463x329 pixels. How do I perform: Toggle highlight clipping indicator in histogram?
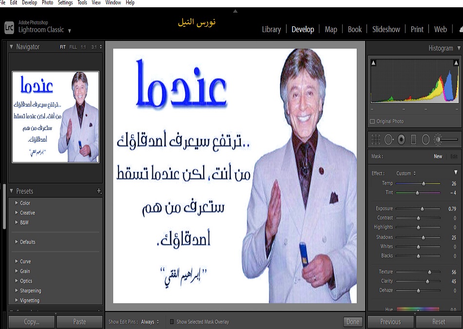click(x=456, y=63)
